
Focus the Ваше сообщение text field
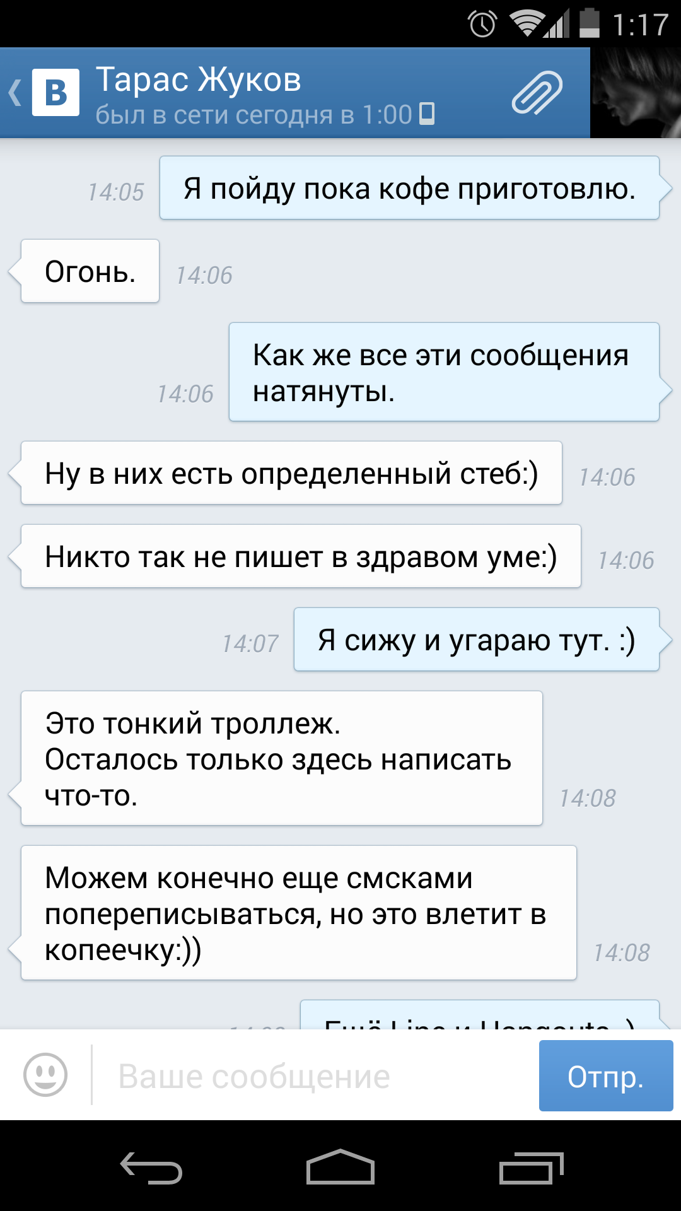(315, 1075)
